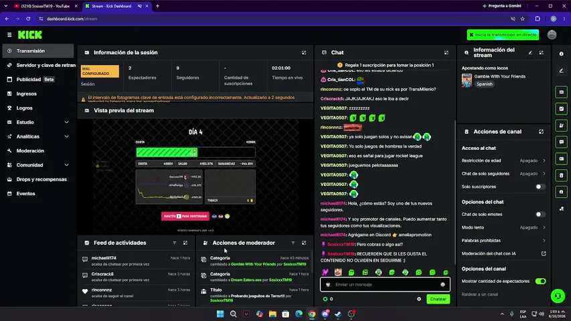Open File Explorer from the taskbar
The width and height of the screenshot is (571, 321).
(272, 314)
